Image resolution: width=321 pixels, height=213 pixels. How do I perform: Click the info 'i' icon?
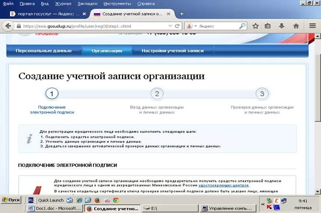point(29,139)
